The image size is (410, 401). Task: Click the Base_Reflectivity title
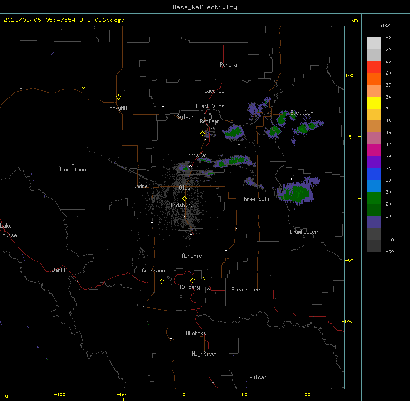pyautogui.click(x=205, y=7)
